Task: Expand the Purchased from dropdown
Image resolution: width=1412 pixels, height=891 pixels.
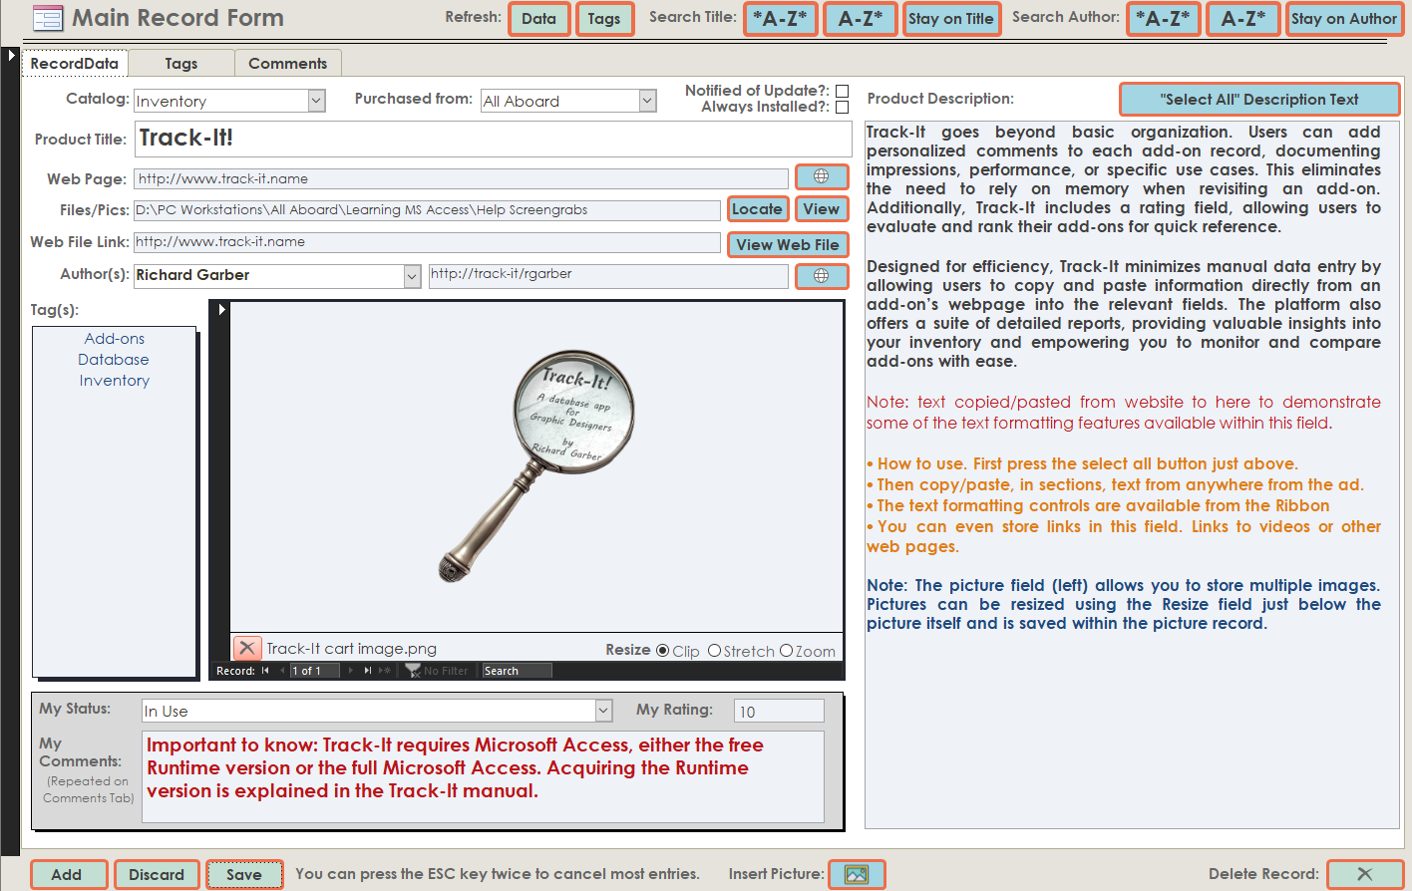Action: click(x=647, y=101)
